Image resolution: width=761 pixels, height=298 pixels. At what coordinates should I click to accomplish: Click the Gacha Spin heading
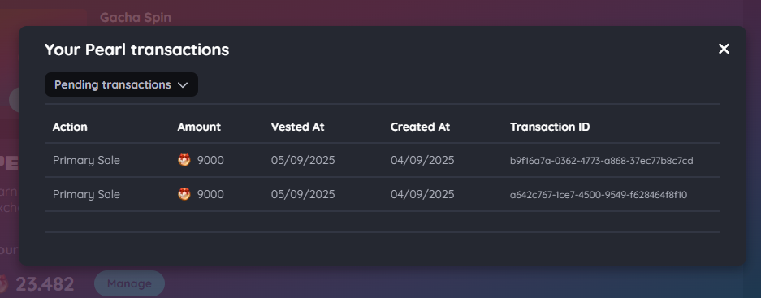pyautogui.click(x=136, y=18)
